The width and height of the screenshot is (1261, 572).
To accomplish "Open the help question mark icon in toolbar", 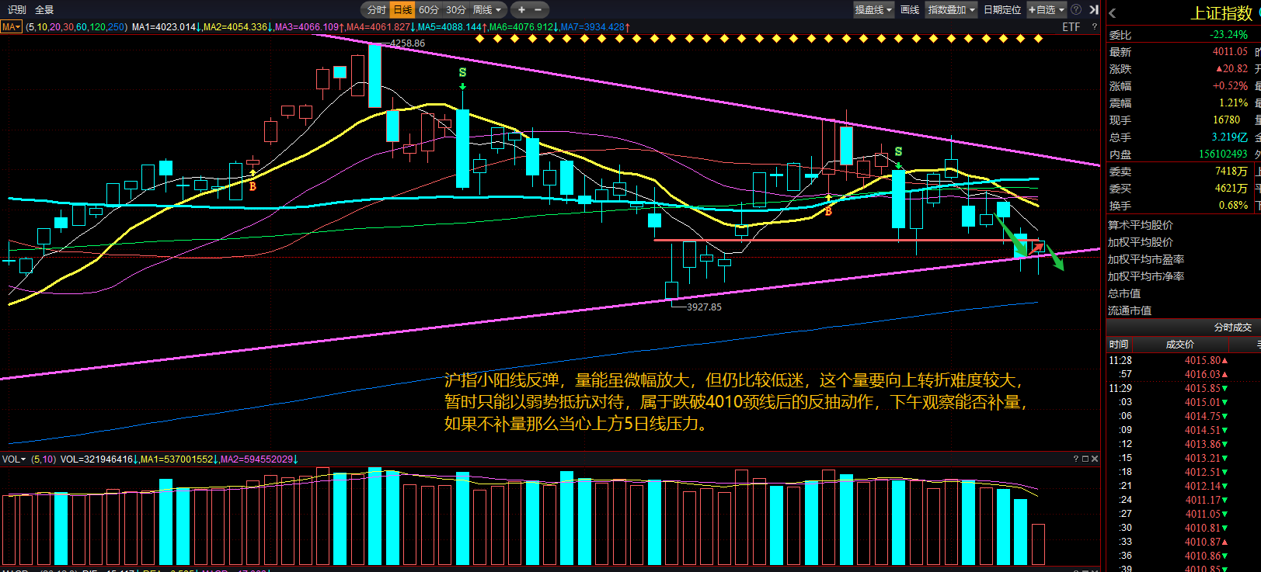I will coord(1076,10).
